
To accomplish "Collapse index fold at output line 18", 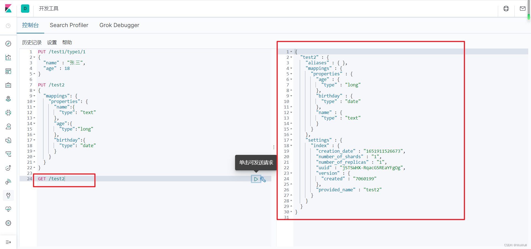I will click(x=291, y=146).
